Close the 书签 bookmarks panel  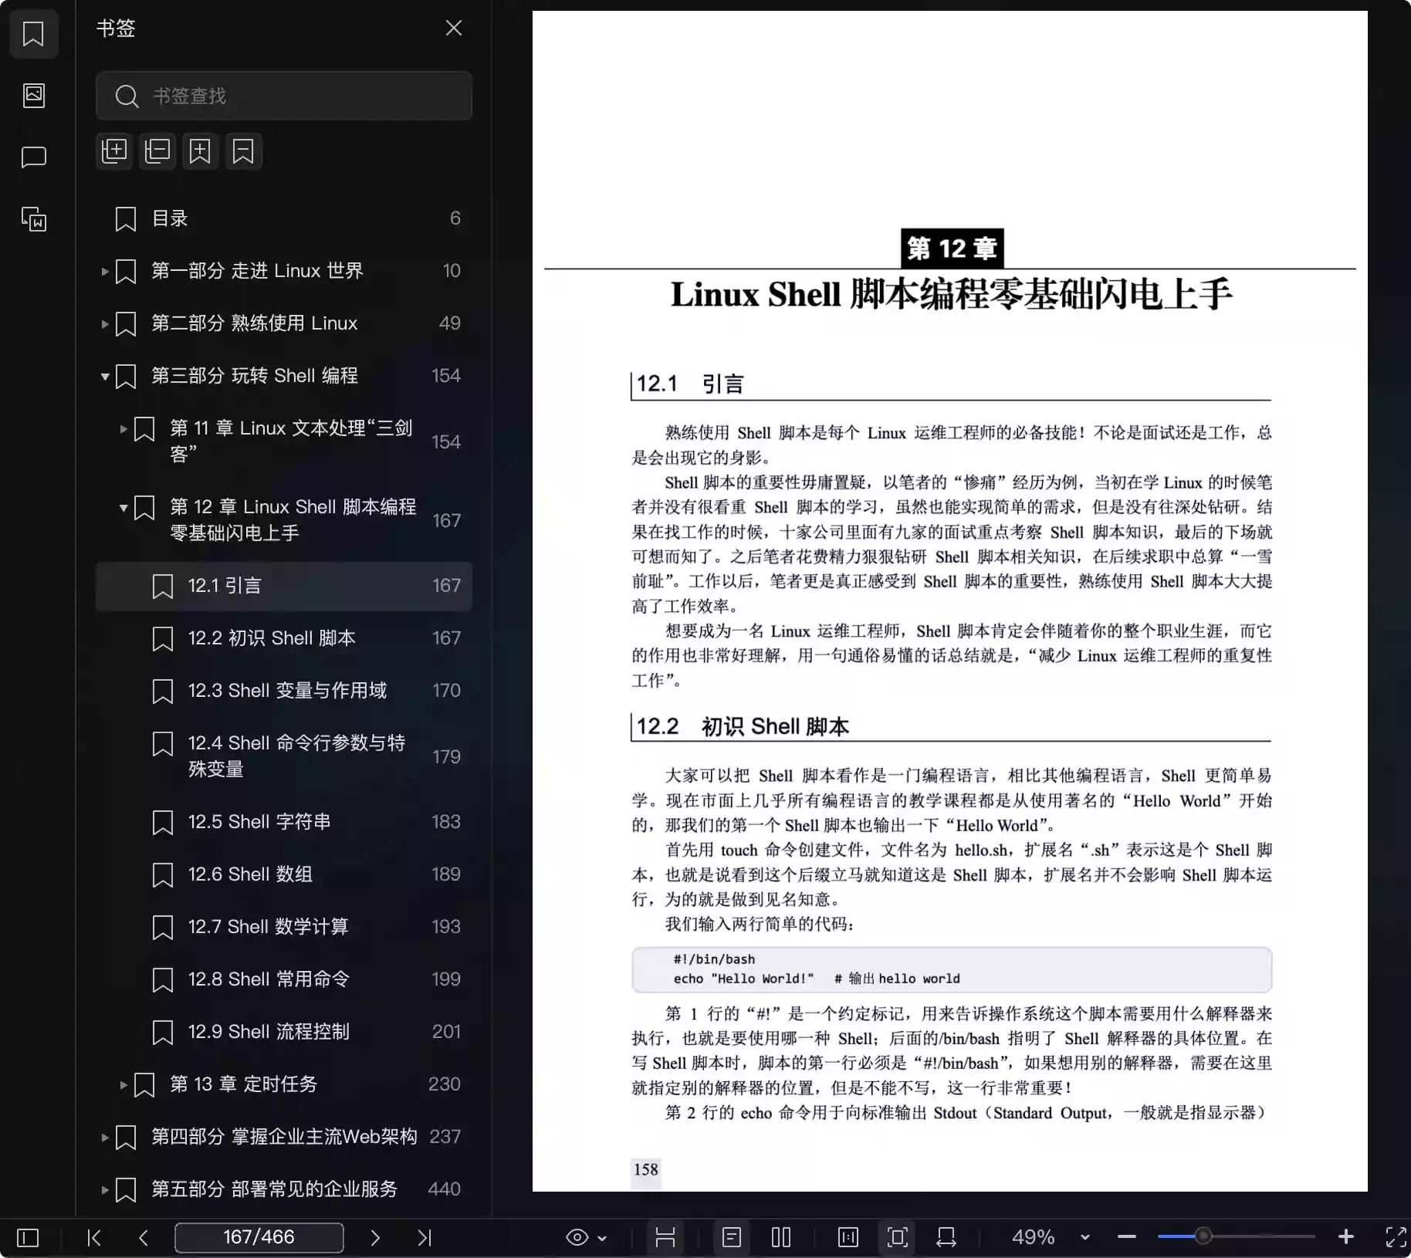click(x=454, y=28)
